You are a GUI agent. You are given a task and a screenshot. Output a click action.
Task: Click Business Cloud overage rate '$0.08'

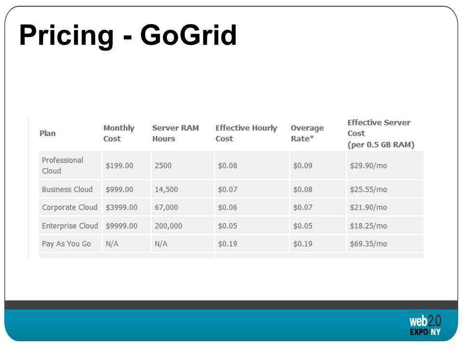[x=318, y=189]
